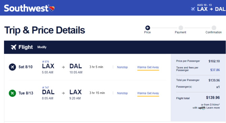
Task: Click the header arrow between LAX and DAL
Action: [211, 9]
